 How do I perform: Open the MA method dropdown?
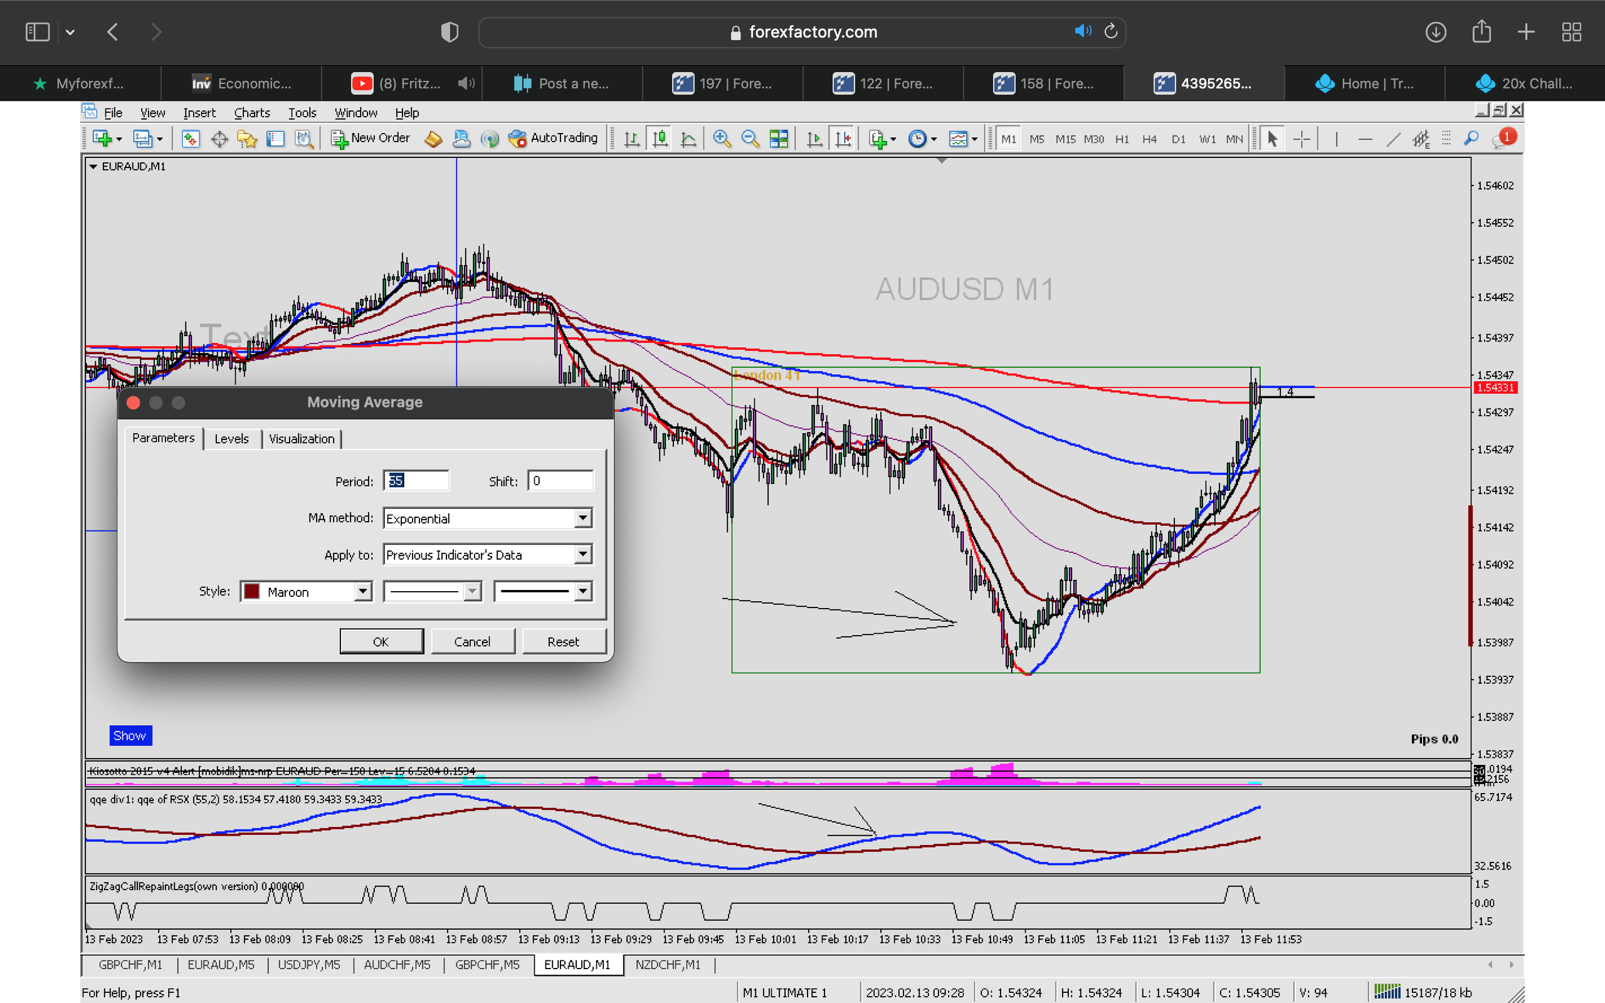pyautogui.click(x=582, y=518)
